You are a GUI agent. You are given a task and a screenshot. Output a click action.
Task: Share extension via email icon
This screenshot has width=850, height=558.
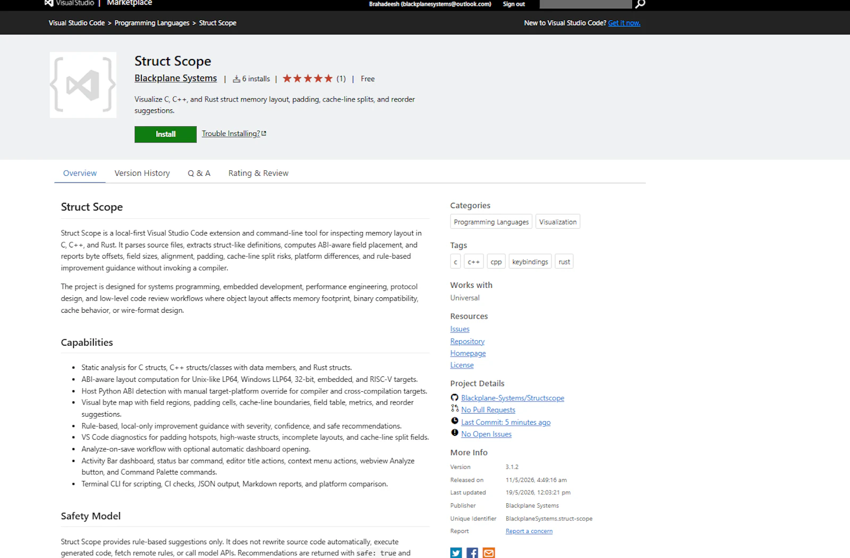(489, 553)
